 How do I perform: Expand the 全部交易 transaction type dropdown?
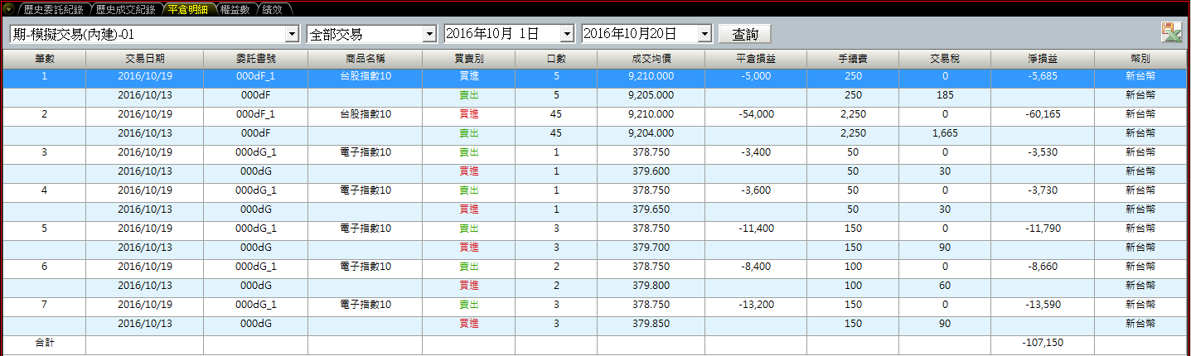coord(428,34)
